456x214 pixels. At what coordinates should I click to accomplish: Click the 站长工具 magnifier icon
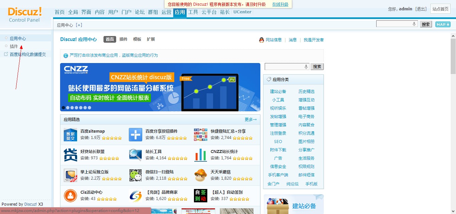[135, 155]
